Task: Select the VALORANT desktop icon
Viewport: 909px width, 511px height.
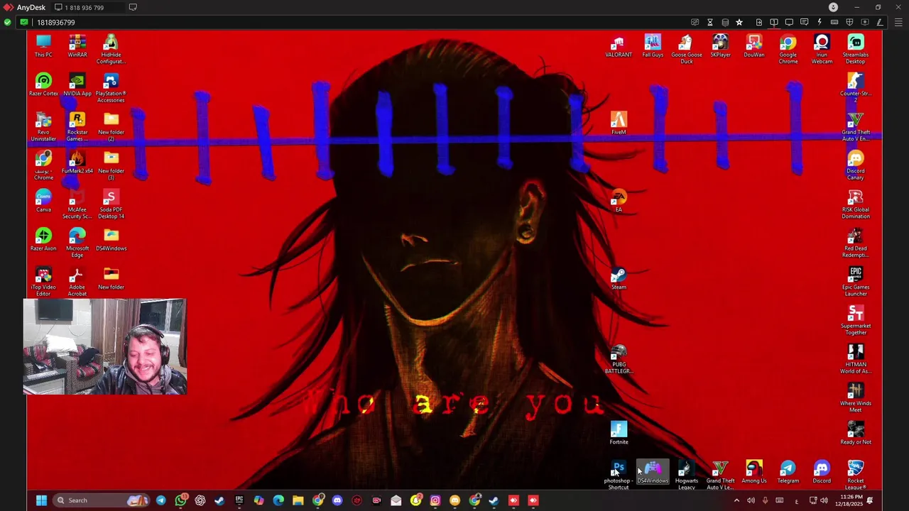Action: coord(619,47)
